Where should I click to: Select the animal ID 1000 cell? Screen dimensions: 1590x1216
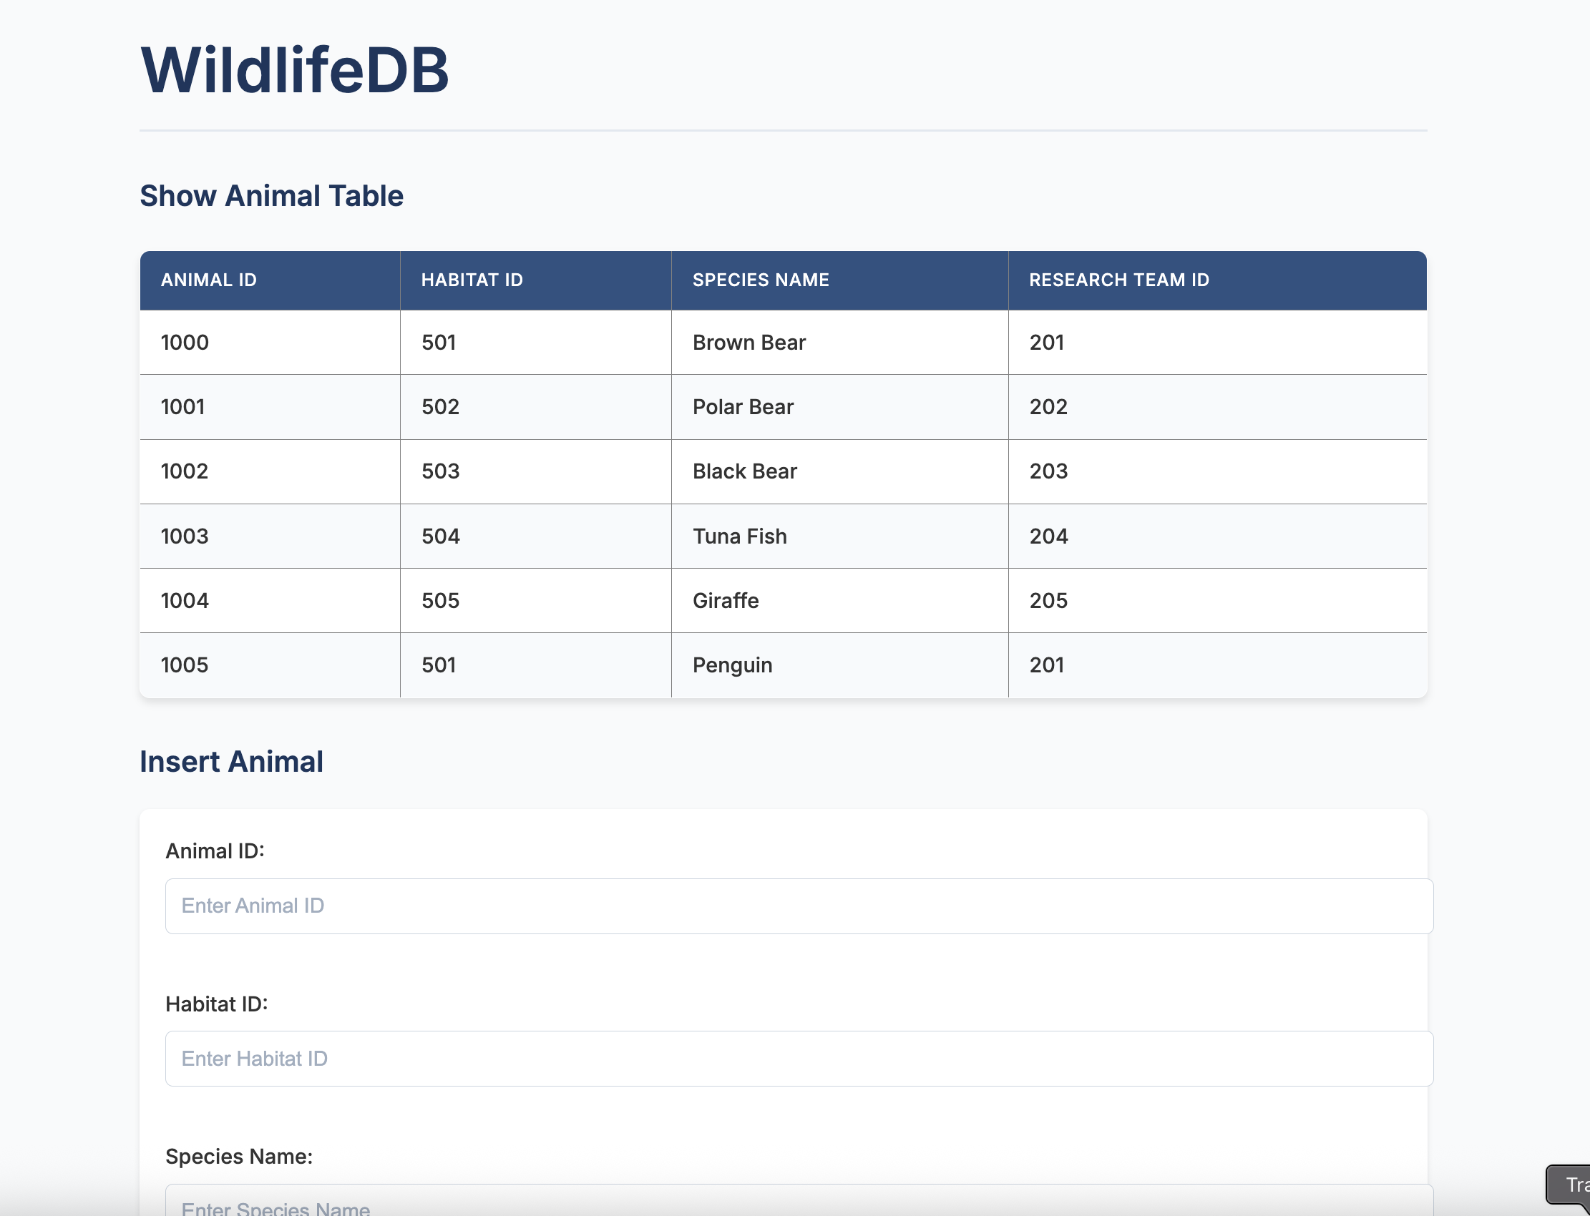[x=270, y=343]
